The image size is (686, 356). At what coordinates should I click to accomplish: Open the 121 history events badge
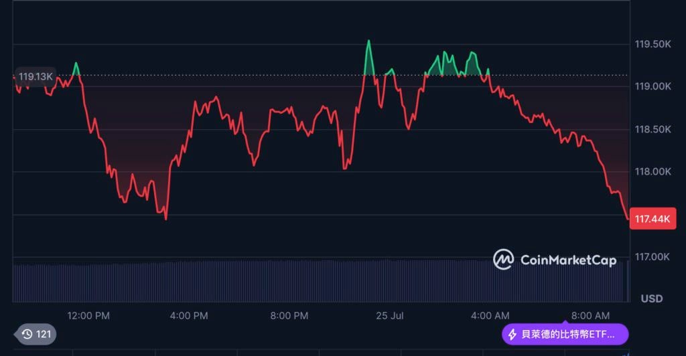tap(37, 334)
